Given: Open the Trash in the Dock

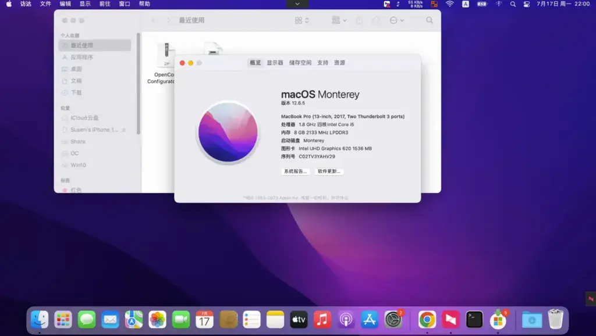Looking at the screenshot, I should (x=555, y=319).
